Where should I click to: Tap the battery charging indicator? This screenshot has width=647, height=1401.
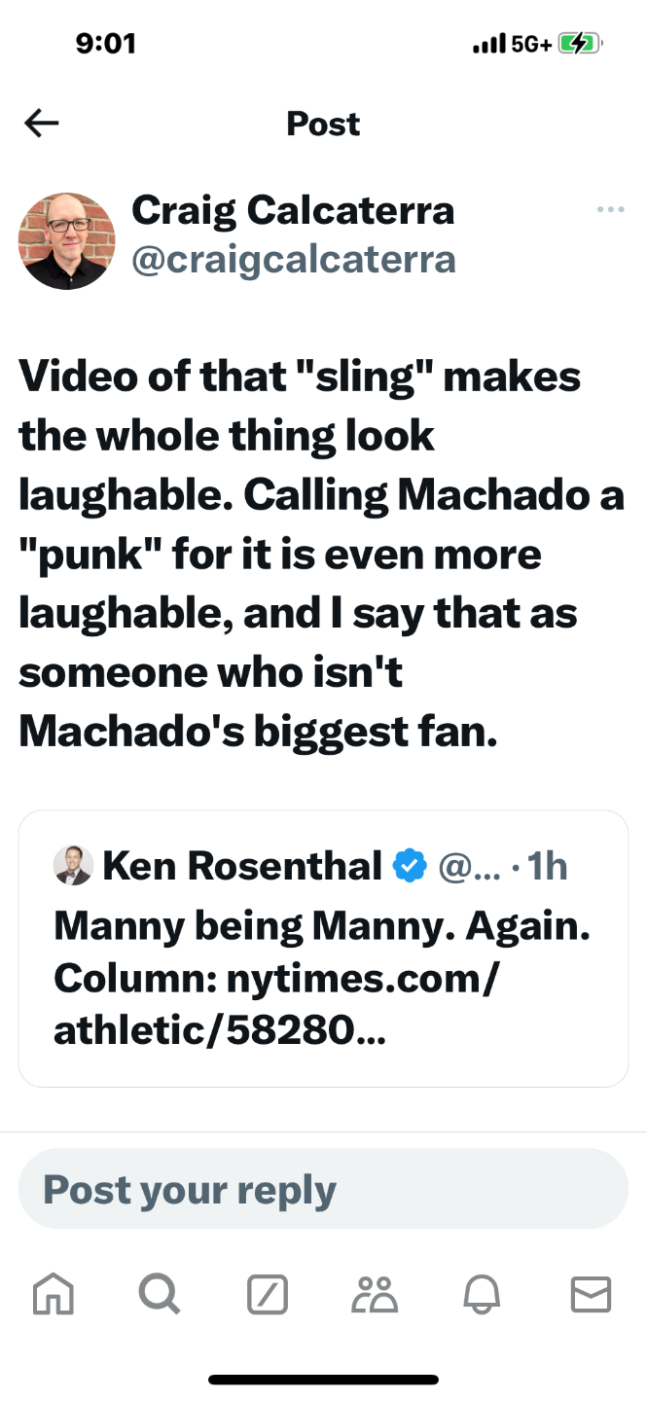[x=580, y=44]
